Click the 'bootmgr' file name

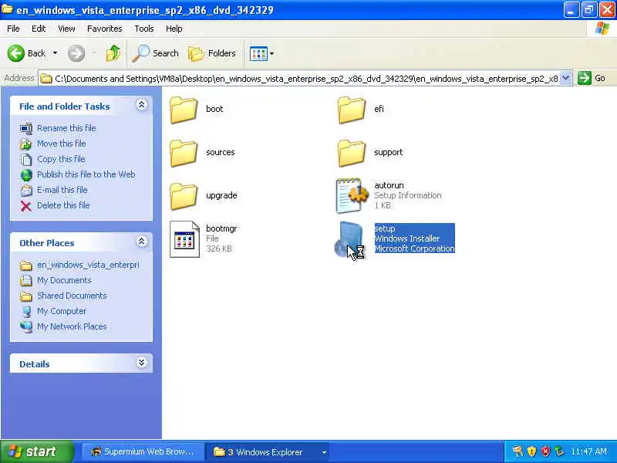(221, 228)
